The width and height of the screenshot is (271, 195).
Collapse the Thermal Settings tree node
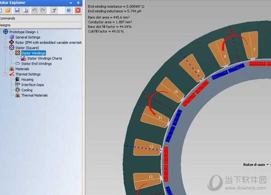pos(6,74)
